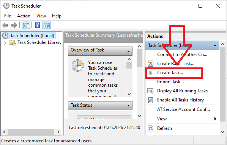Click the Actions pane vertical scrollbar thumb

click(223, 84)
